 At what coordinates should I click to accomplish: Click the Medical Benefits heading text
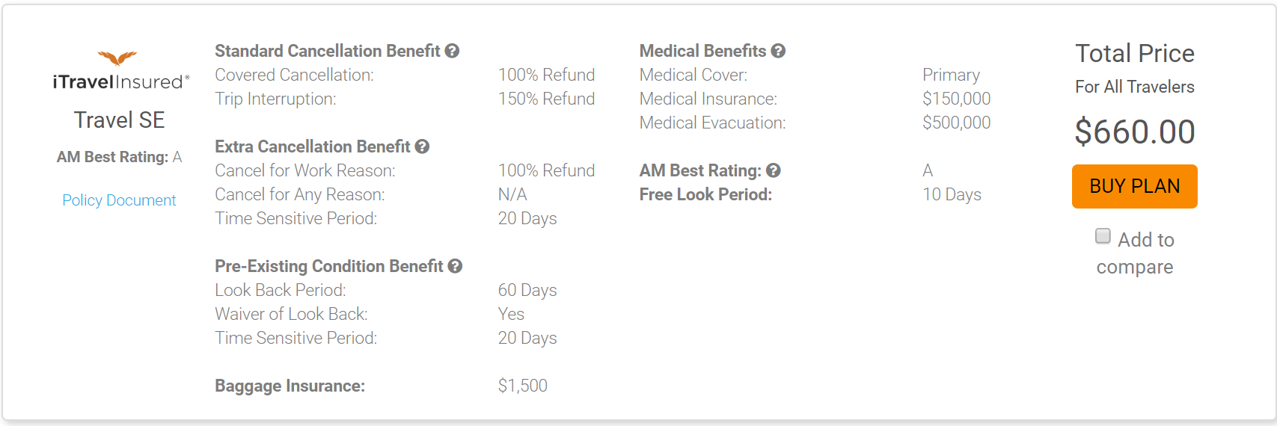(702, 51)
